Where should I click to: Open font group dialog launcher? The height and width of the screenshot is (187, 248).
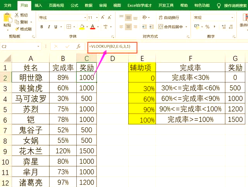pos(113,37)
